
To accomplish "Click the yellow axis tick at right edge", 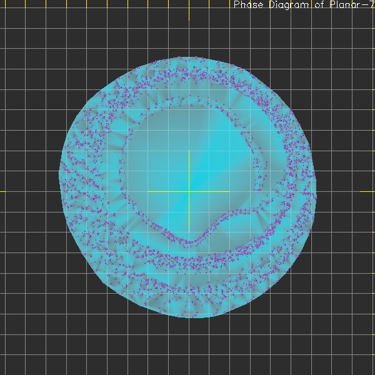I will [x=371, y=191].
